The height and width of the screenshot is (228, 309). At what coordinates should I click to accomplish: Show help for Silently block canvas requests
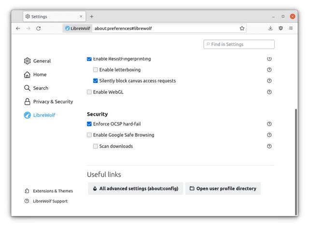(x=269, y=80)
